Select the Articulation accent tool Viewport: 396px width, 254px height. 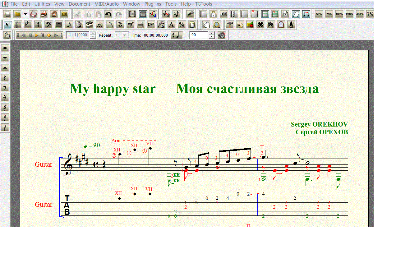(120, 25)
